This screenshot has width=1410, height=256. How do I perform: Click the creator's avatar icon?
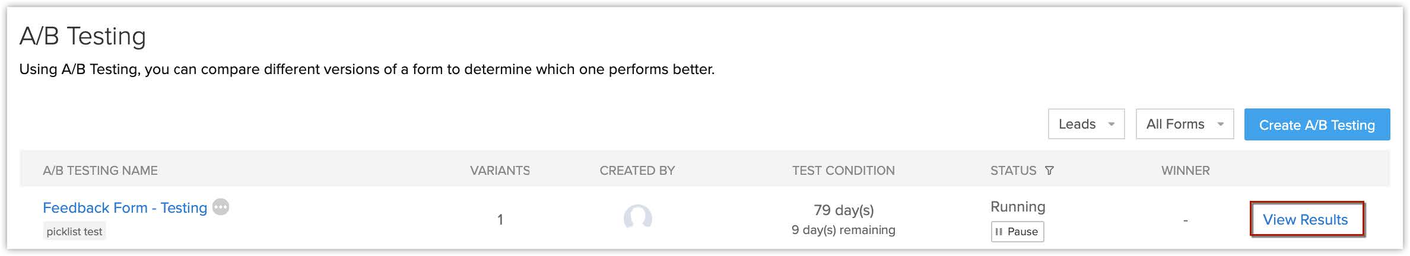click(x=637, y=218)
